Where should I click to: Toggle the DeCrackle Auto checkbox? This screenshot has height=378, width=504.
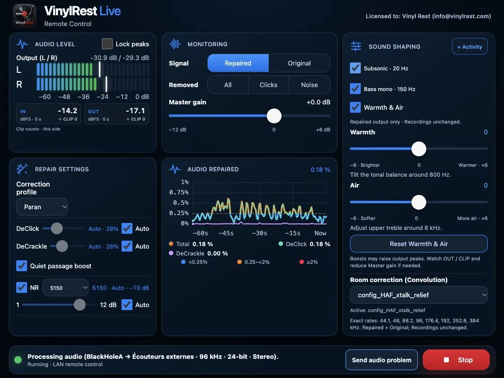coord(127,246)
